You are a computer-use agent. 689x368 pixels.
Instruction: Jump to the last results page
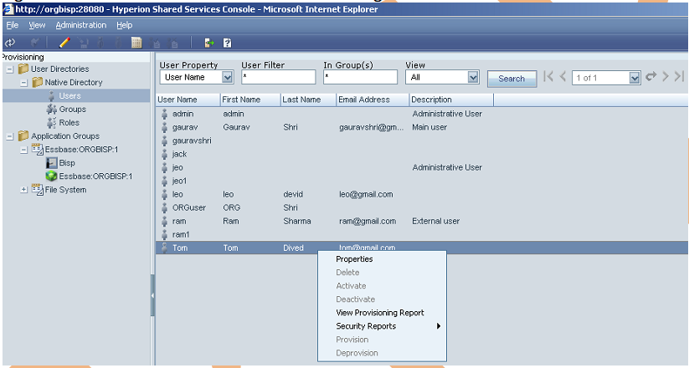coord(679,76)
